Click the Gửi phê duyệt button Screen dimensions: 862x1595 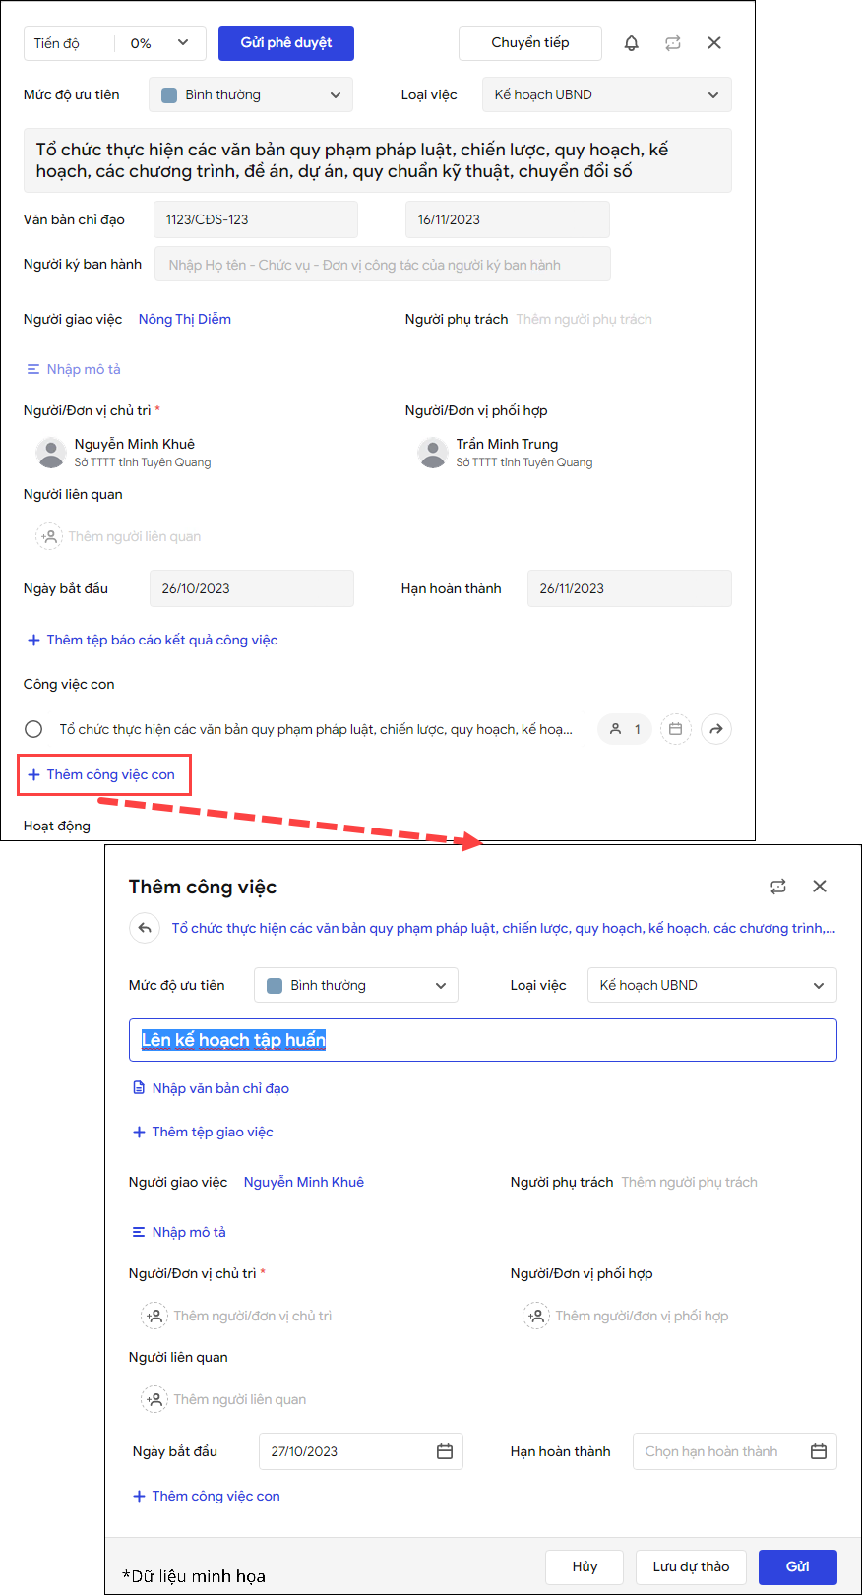(x=286, y=43)
